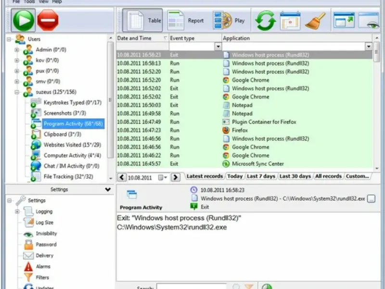
Task: Refresh logs with the green arrows icon
Action: [x=265, y=21]
